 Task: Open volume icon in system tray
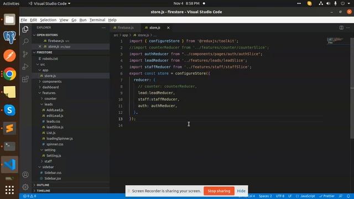point(328,3)
